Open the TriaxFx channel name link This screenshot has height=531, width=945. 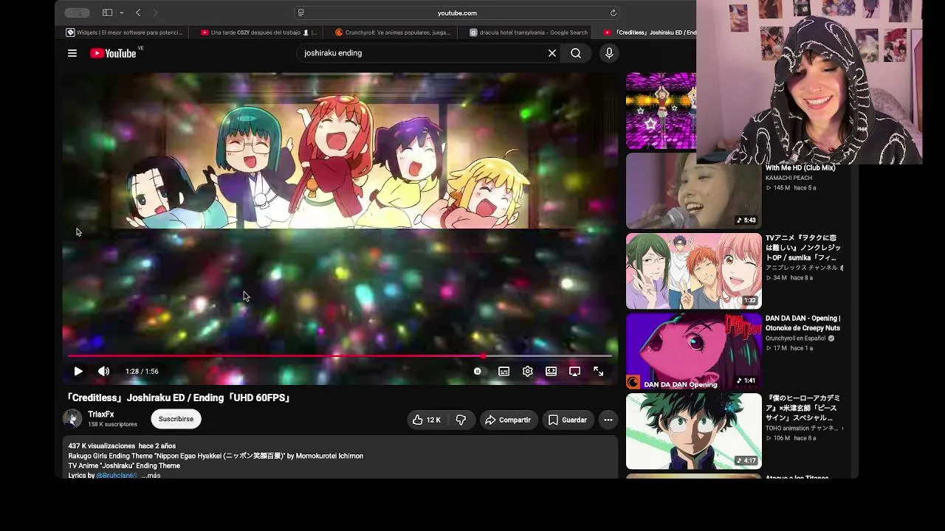101,414
